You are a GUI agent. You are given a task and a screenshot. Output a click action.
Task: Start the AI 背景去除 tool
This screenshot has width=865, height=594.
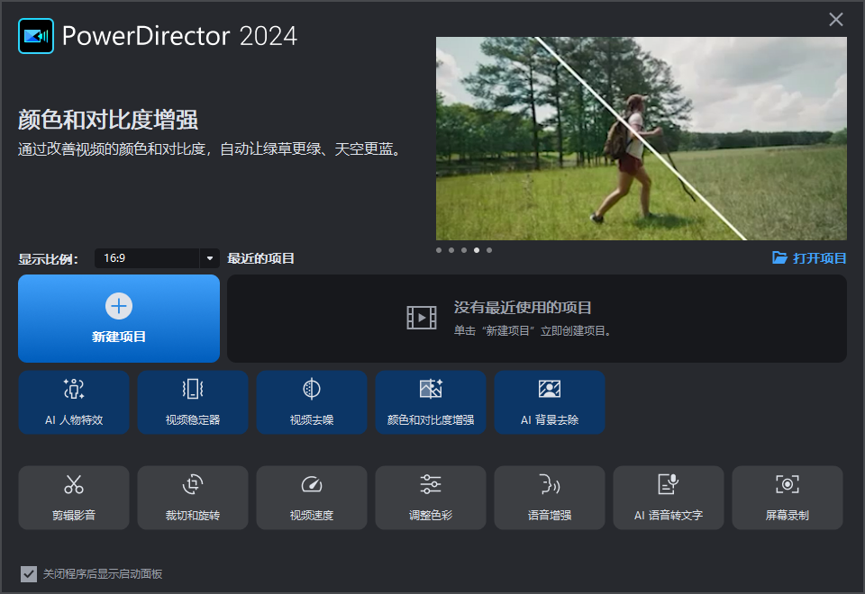tap(550, 402)
